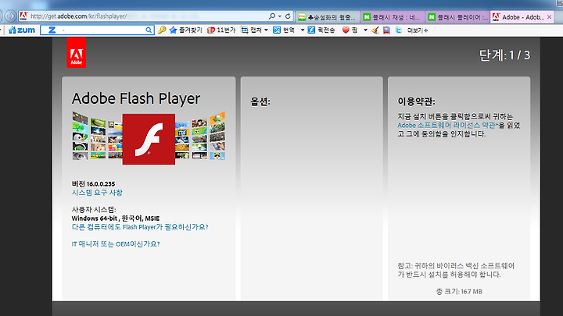Click the Adobe favicon in address bar
This screenshot has height=316, width=563.
(x=23, y=16)
